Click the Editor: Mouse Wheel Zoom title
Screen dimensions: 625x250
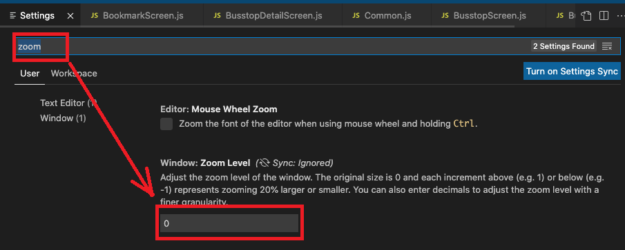point(218,109)
